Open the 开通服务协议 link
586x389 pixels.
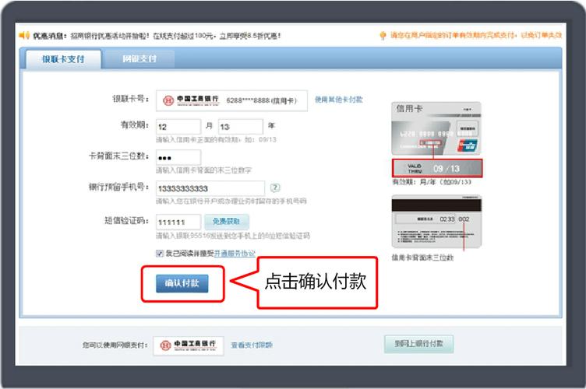(235, 254)
